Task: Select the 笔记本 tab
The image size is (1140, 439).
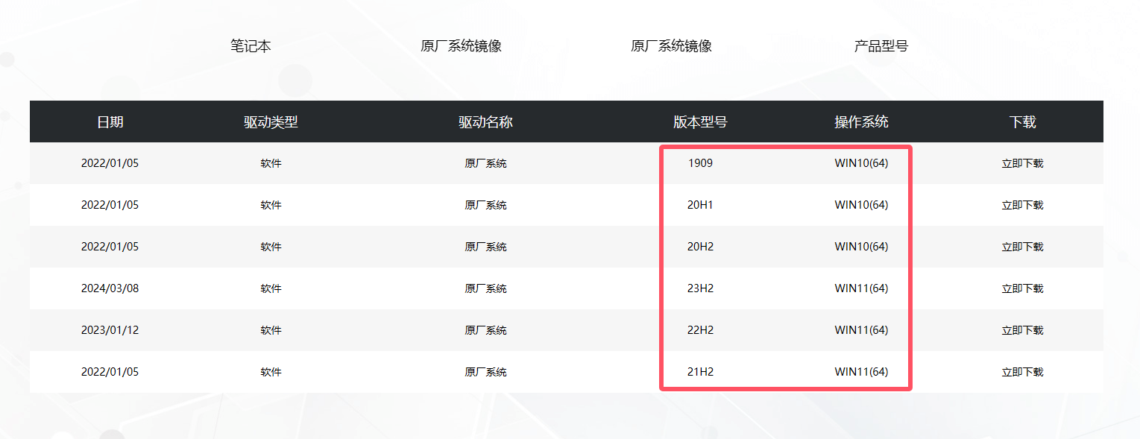Action: [251, 45]
